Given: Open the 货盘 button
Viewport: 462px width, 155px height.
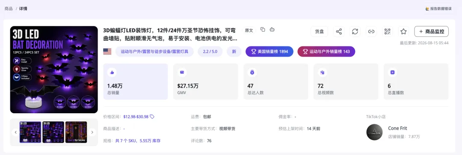Looking at the screenshot, I should point(320,32).
